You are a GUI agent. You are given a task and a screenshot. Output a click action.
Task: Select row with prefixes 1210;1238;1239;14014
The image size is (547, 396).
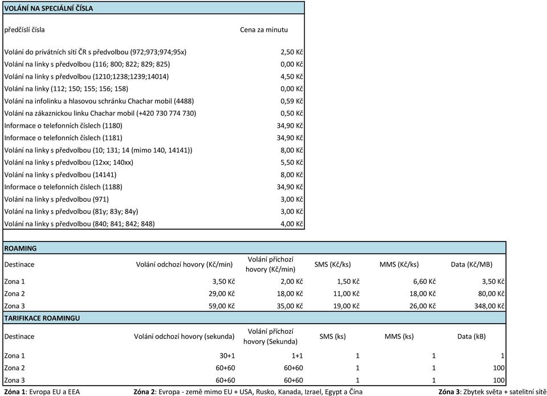[153, 76]
